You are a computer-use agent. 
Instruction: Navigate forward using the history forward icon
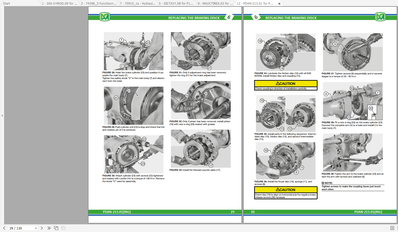pyautogui.click(x=63, y=228)
